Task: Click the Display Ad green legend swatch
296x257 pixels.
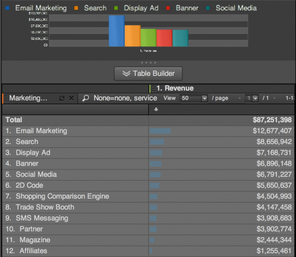Action: click(x=116, y=8)
